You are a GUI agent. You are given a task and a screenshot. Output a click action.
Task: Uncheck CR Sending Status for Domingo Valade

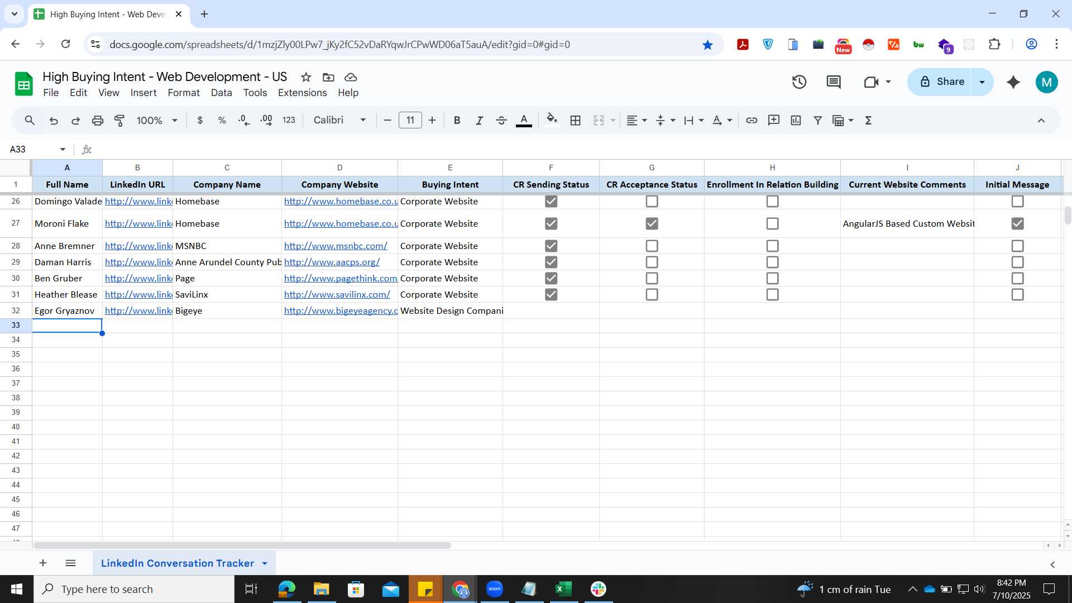click(x=551, y=201)
